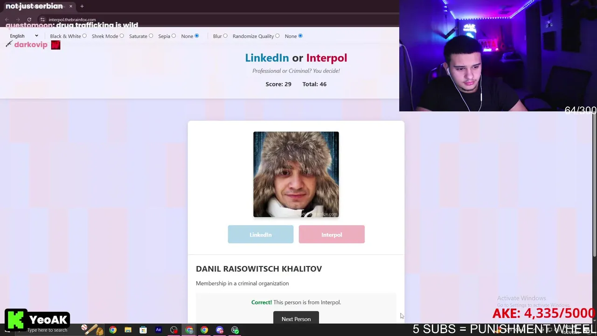Open the taskbar icon with green checkmark badge
This screenshot has height=336, width=597.
click(x=235, y=330)
